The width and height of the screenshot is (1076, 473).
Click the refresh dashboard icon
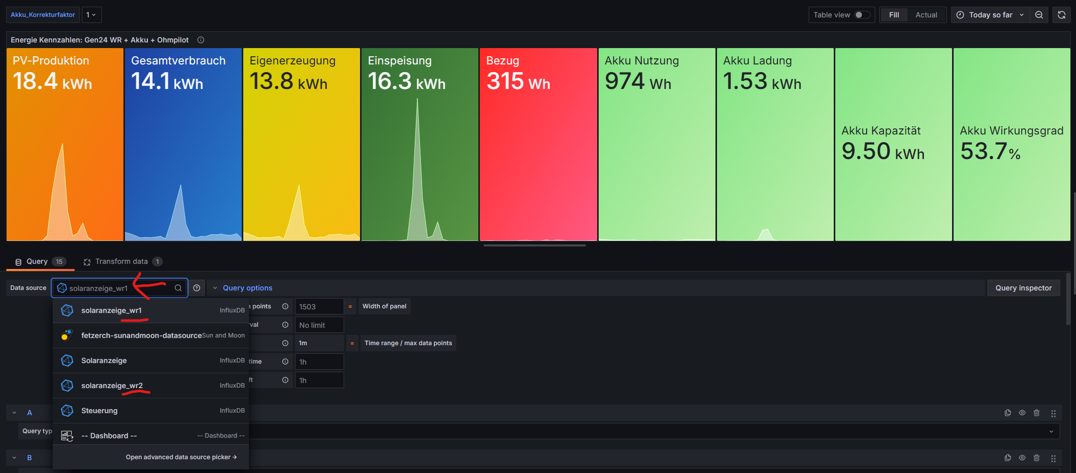[x=1061, y=15]
